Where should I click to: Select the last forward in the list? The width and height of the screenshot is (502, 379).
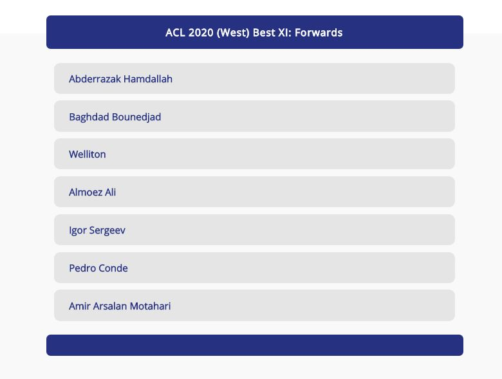point(254,306)
